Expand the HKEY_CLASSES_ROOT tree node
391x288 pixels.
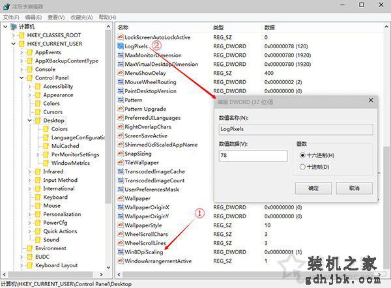click(x=14, y=35)
